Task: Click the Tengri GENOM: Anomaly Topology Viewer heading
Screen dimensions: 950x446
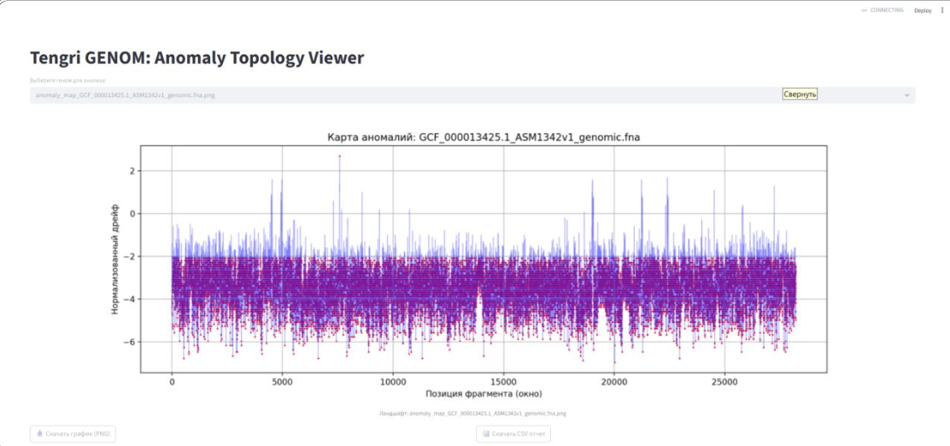Action: coord(196,58)
